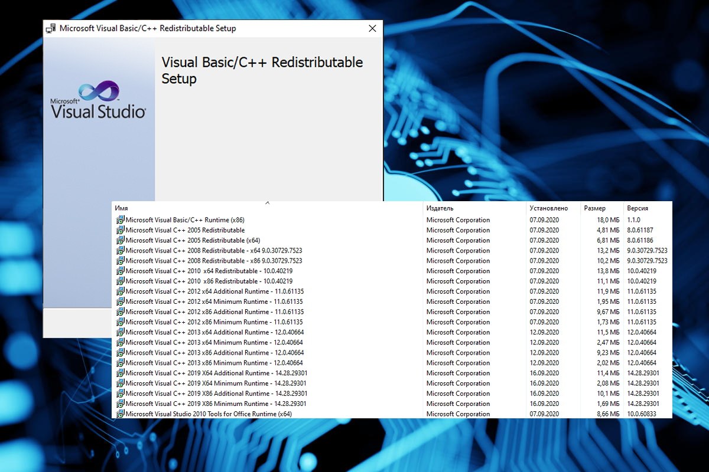709x472 pixels.
Task: Click icon of 2012 x86 Additional Runtime row
Action: 120,312
